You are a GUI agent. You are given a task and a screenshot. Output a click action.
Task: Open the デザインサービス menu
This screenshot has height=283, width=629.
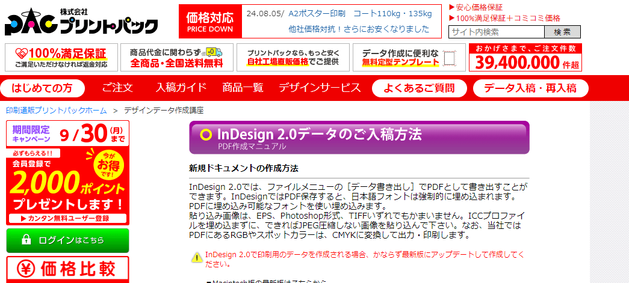320,88
